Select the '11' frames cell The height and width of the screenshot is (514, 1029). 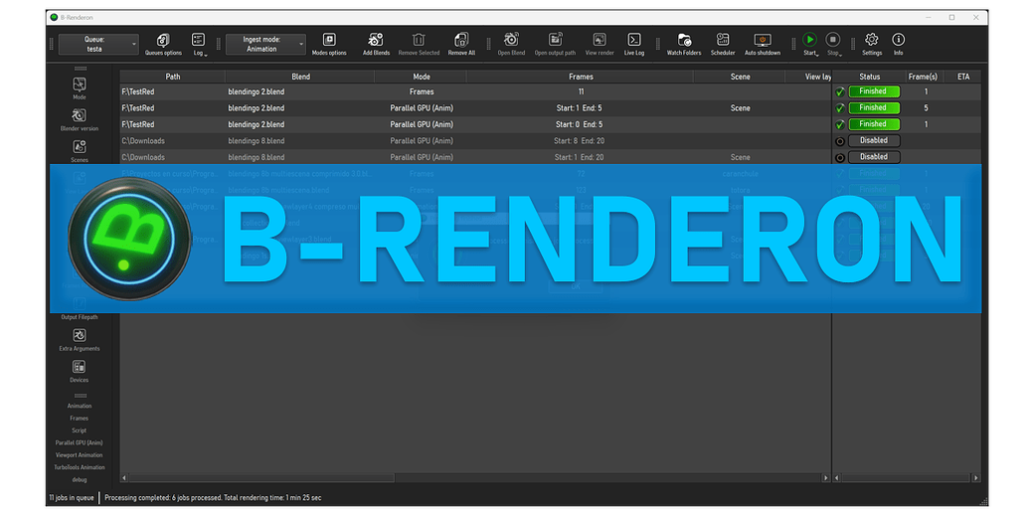(581, 91)
